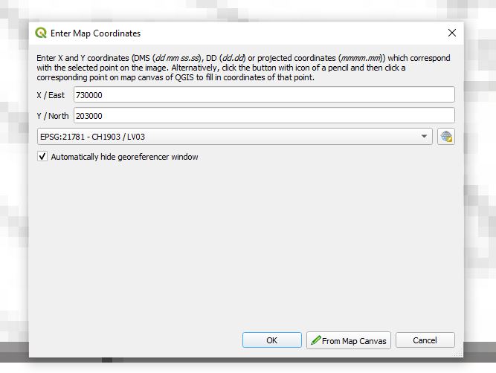Viewport: 496px width, 373px height.
Task: Expand the EPSG:21781 CRS dropdown arrow
Action: coord(424,137)
